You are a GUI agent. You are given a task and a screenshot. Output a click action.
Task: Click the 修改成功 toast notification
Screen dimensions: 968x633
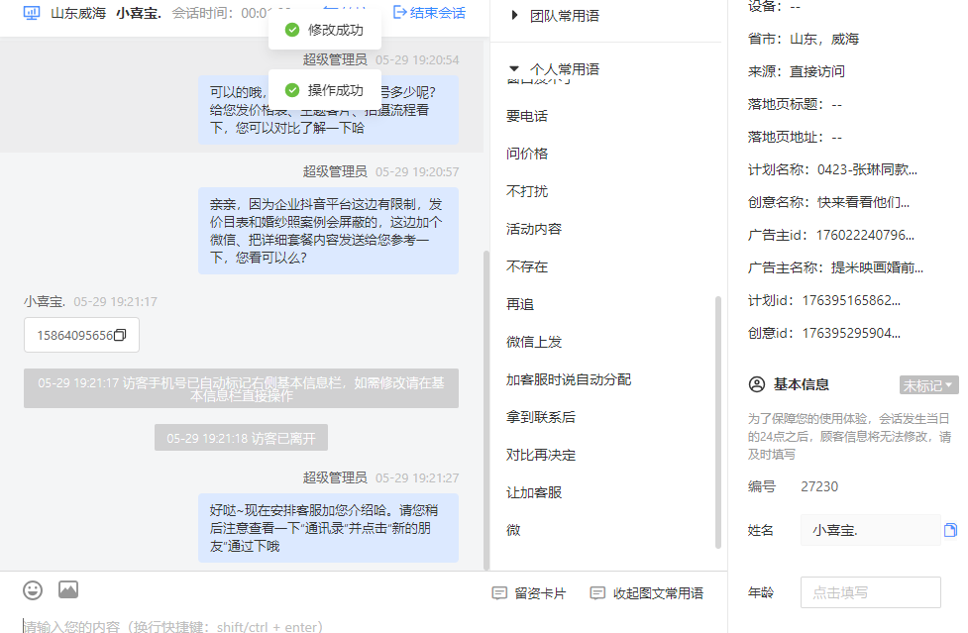coord(325,30)
